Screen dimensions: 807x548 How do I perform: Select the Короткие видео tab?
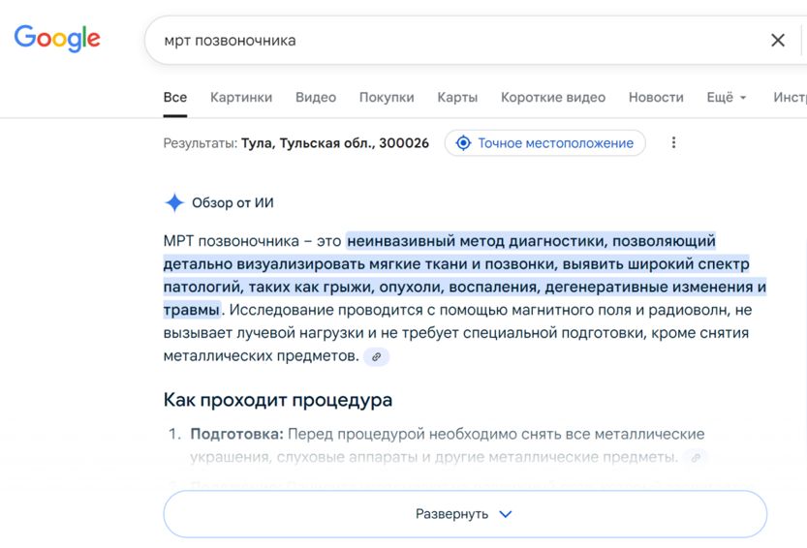point(553,98)
